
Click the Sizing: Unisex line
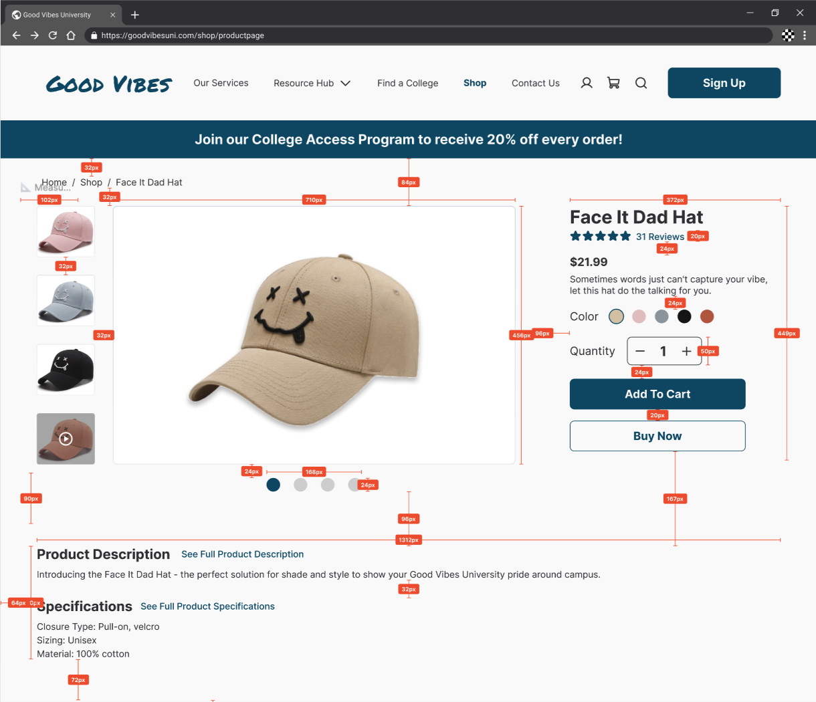pos(67,640)
